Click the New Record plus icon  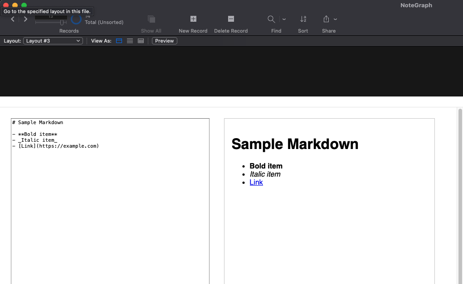[193, 19]
